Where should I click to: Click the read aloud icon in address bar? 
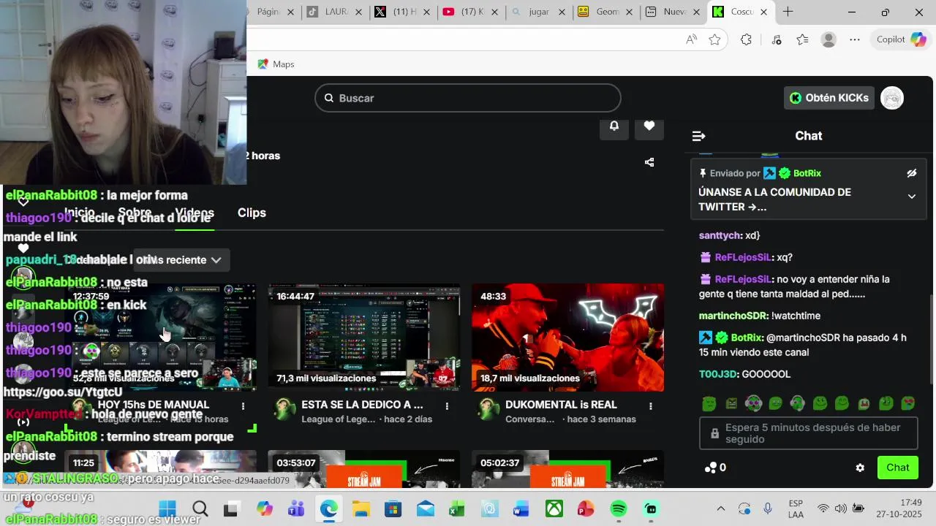[x=691, y=39]
